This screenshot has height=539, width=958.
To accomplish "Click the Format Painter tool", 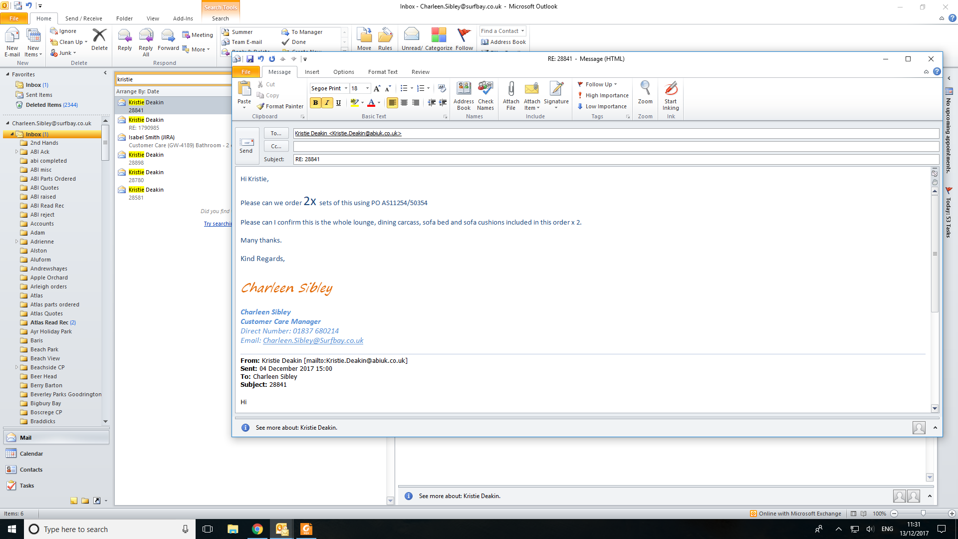I will tap(280, 106).
